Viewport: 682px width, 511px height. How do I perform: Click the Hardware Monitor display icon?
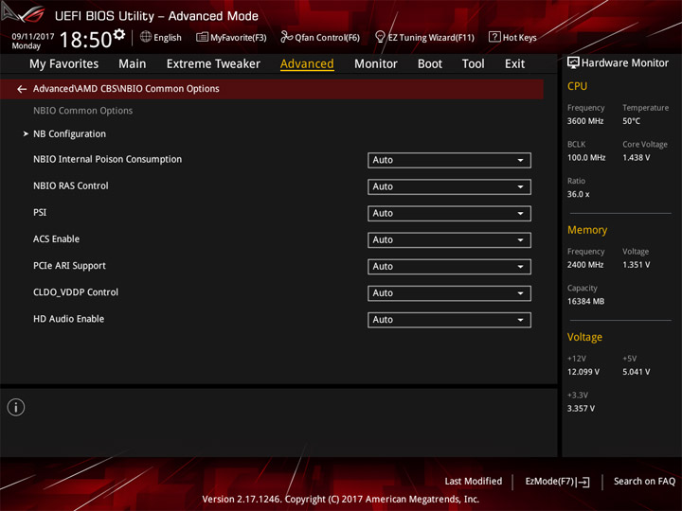(573, 62)
